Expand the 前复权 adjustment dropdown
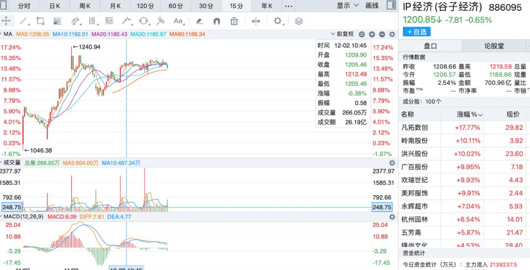530x270 pixels. click(342, 34)
